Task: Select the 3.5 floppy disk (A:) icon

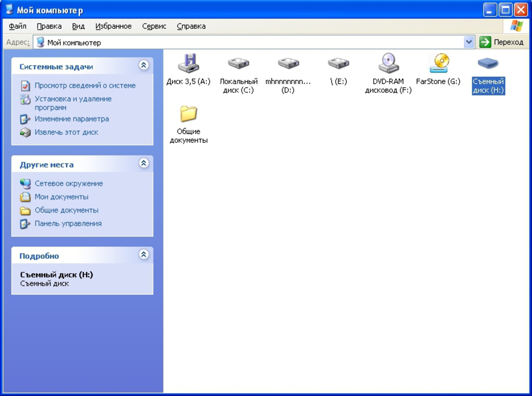Action: coord(189,63)
